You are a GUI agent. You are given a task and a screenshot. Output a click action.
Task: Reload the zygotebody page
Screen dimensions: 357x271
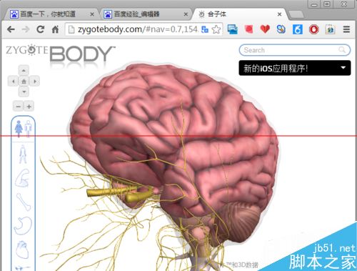[41, 29]
